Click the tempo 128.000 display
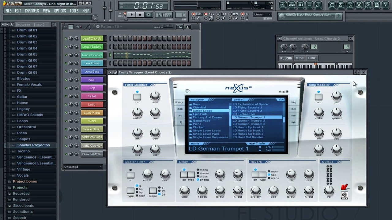The height and width of the screenshot is (220, 392). tap(164, 15)
